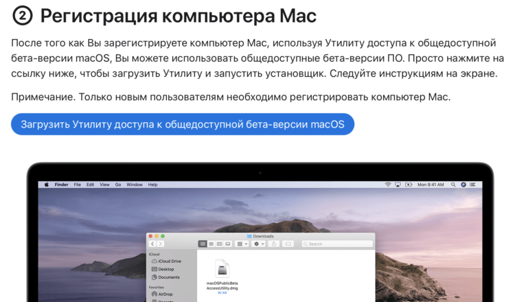Click the blue Загрузить Утилиту доступа download button
This screenshot has height=302, width=515.
click(x=183, y=124)
